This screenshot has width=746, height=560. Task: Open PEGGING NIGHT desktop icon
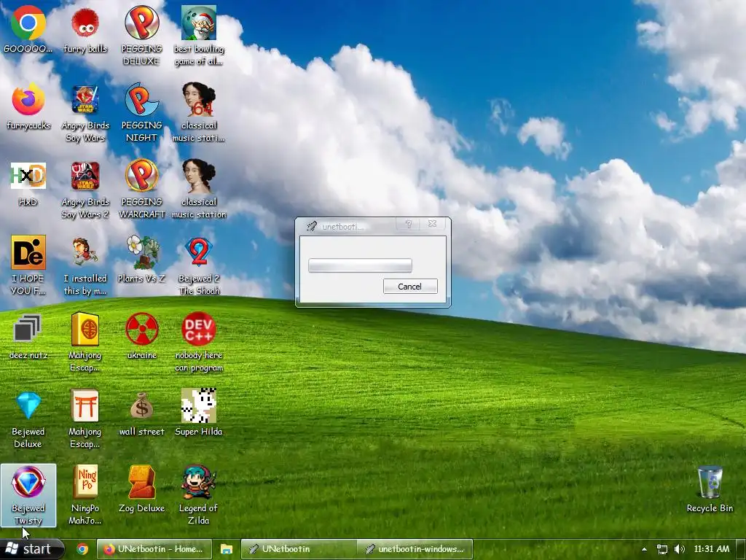coord(142,112)
